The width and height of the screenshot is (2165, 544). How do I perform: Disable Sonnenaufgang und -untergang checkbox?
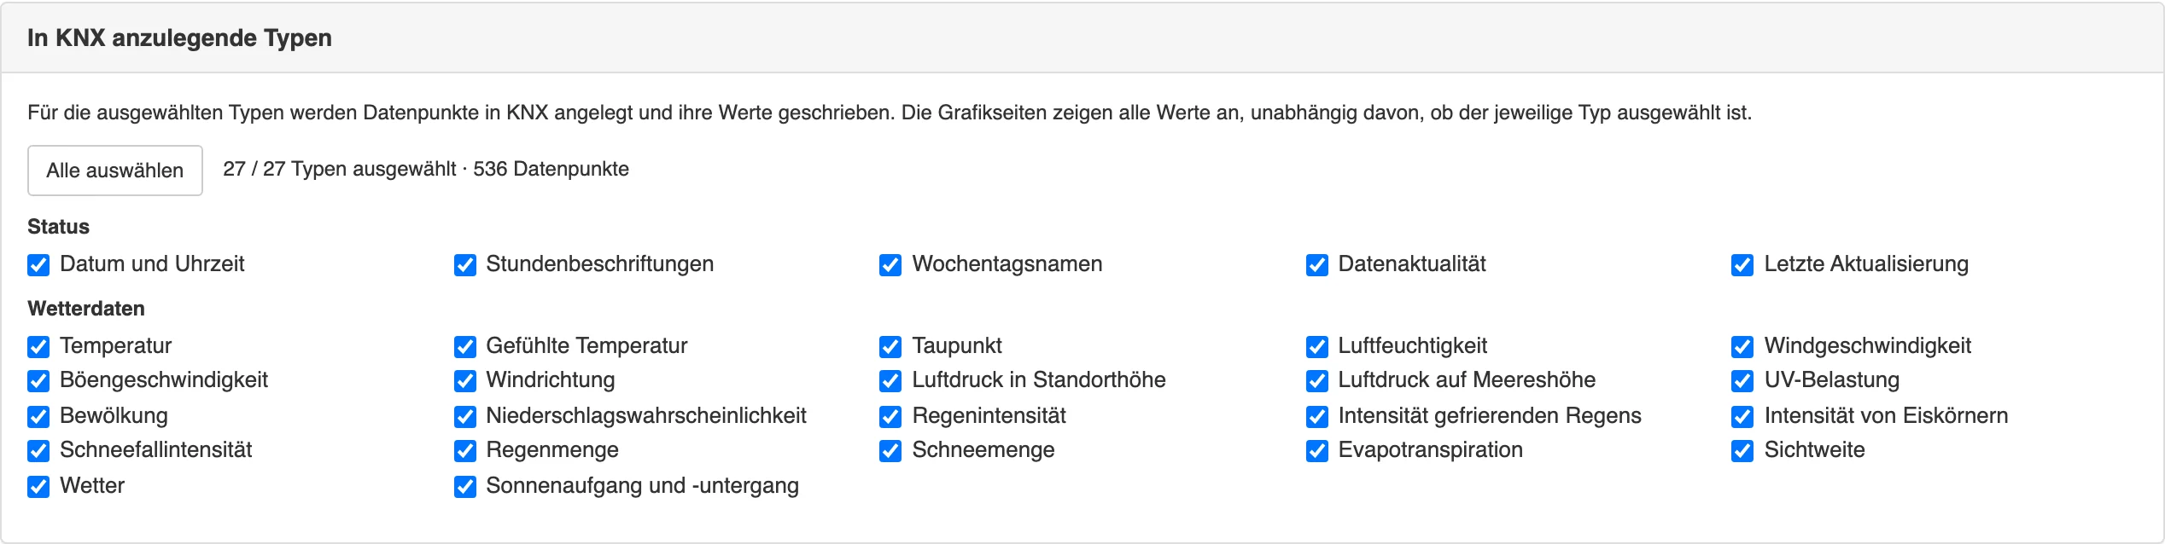(464, 487)
